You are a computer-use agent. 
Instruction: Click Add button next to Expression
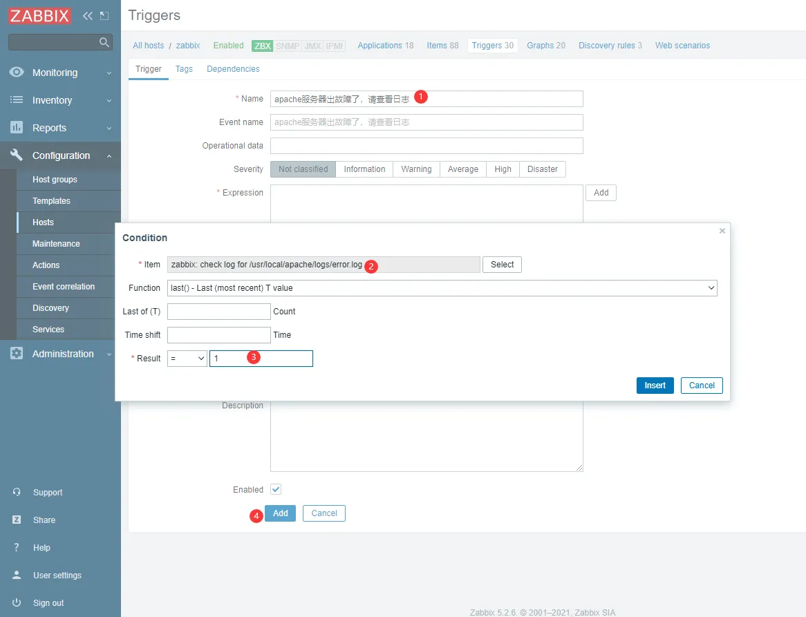[x=601, y=193]
